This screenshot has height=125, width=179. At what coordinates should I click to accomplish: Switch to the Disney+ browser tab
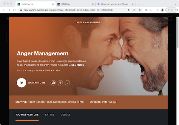coord(115,4)
